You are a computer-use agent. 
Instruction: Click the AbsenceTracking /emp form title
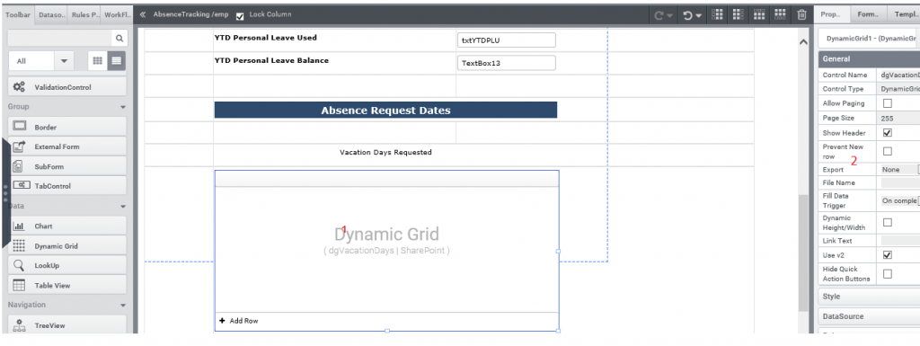[x=190, y=14]
